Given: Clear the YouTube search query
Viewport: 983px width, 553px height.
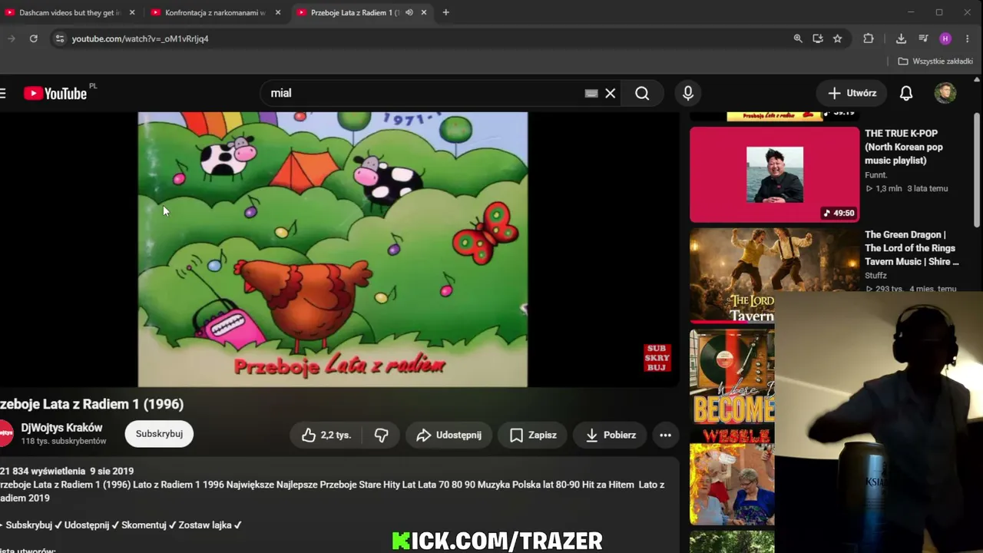Looking at the screenshot, I should point(611,93).
